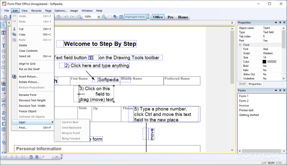Select the wavy curve drawing tool
This screenshot has height=165, width=287.
coord(4,78)
